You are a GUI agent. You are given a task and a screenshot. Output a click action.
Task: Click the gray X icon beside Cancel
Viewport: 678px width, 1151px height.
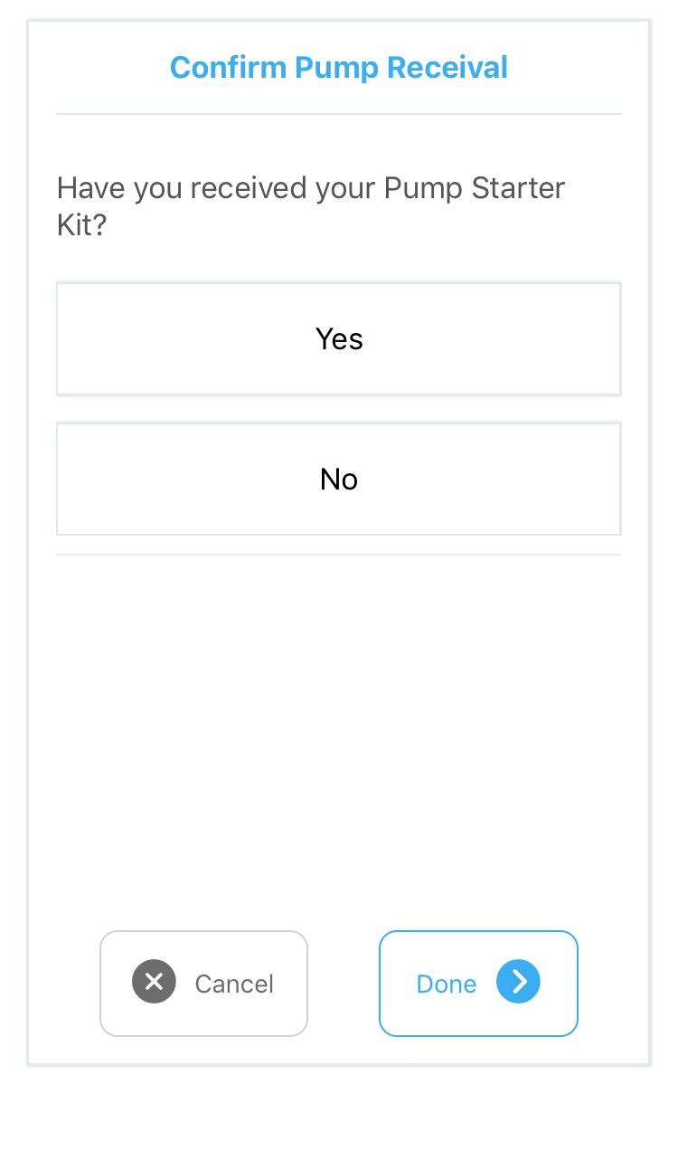point(154,983)
